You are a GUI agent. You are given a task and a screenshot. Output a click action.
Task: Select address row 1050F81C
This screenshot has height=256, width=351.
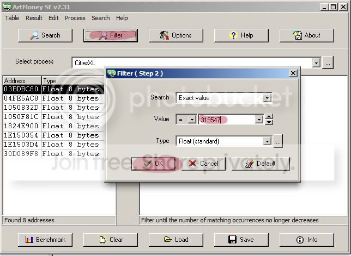(x=54, y=117)
